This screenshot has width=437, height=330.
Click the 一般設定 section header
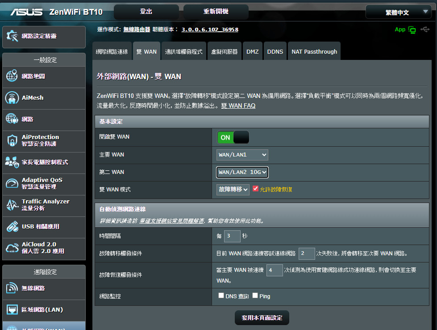45,60
